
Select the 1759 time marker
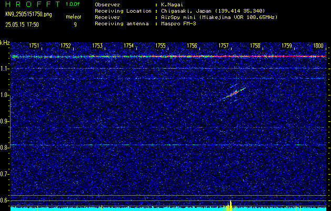pos(287,45)
